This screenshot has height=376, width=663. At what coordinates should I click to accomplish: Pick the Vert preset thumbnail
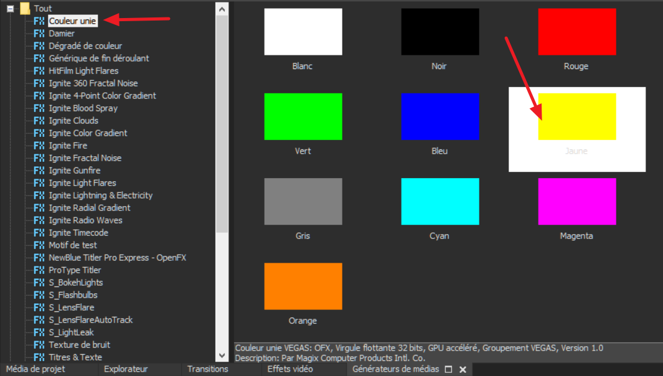[x=303, y=117]
